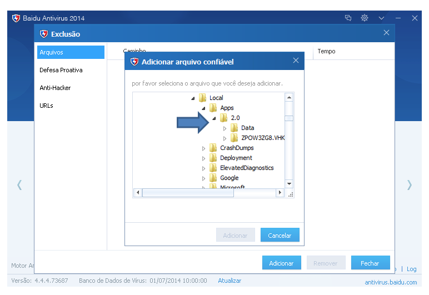Click the shield icon in Adicionar arquivo confiável
The height and width of the screenshot is (295, 429).
[134, 62]
